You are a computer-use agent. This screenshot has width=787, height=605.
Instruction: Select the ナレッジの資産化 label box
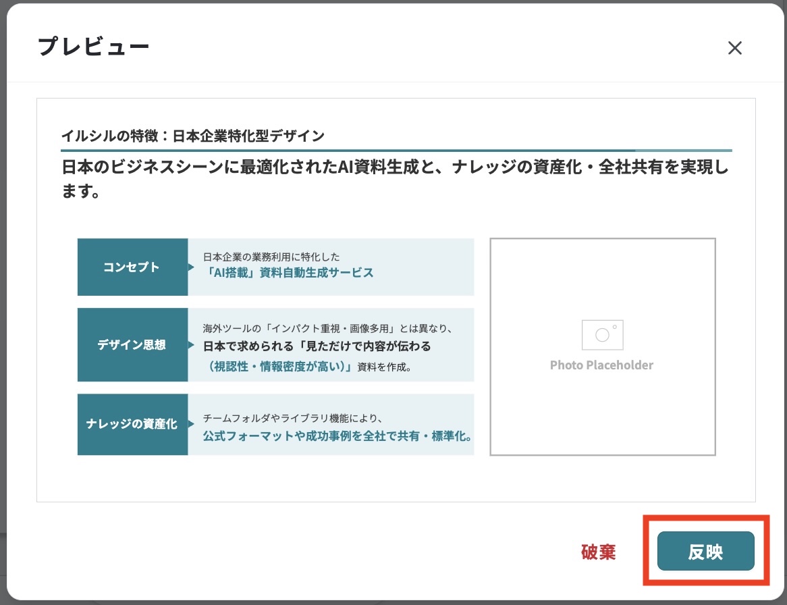[x=132, y=424]
